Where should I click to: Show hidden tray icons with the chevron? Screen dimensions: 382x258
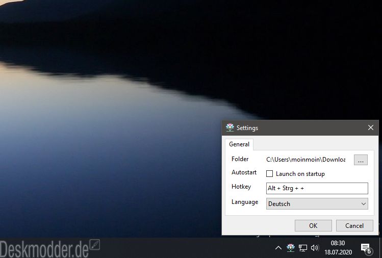pos(278,248)
